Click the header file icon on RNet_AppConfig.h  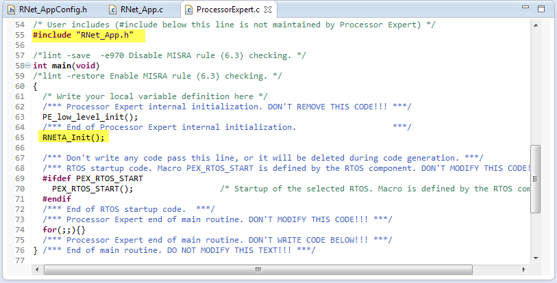13,10
